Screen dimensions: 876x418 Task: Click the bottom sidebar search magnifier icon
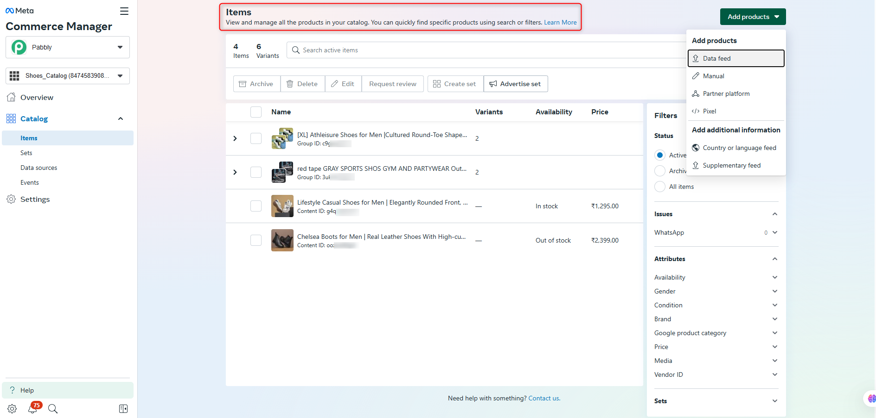53,409
